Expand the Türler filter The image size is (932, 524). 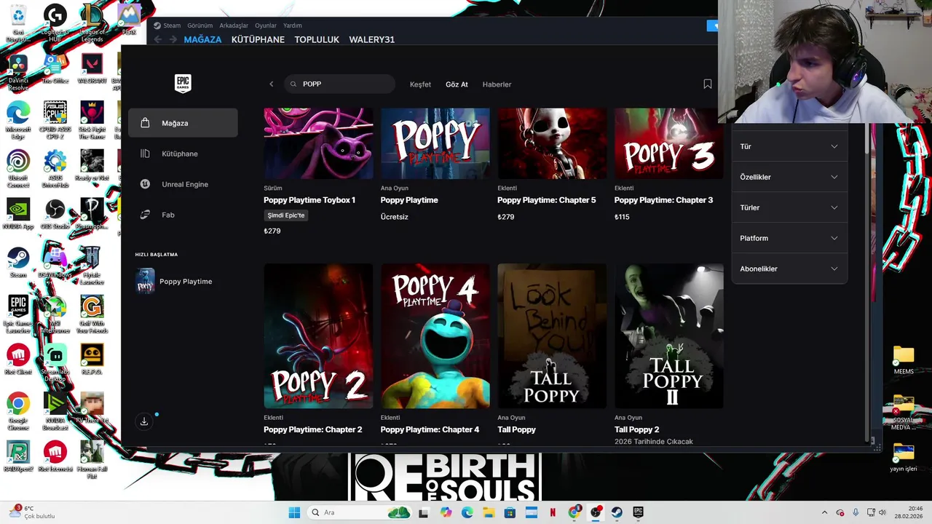coord(789,207)
